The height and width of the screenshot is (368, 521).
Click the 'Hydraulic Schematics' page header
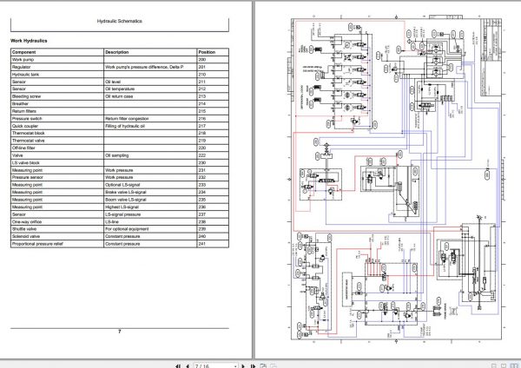tap(120, 21)
